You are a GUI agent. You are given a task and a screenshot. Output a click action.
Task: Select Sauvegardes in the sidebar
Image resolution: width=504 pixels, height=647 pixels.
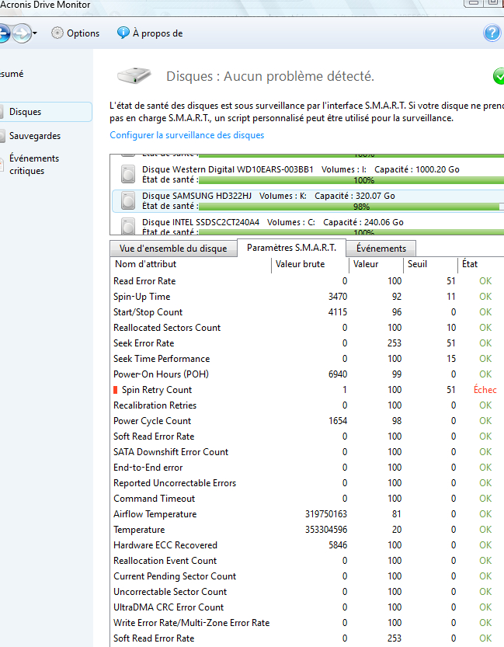(x=35, y=136)
